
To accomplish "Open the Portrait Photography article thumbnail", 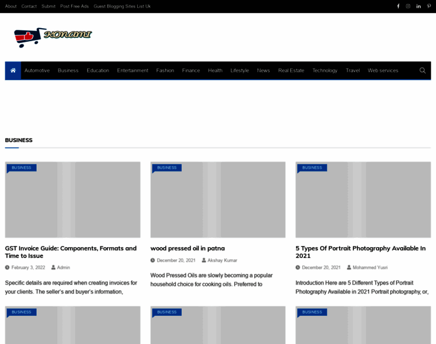I will coord(363,200).
